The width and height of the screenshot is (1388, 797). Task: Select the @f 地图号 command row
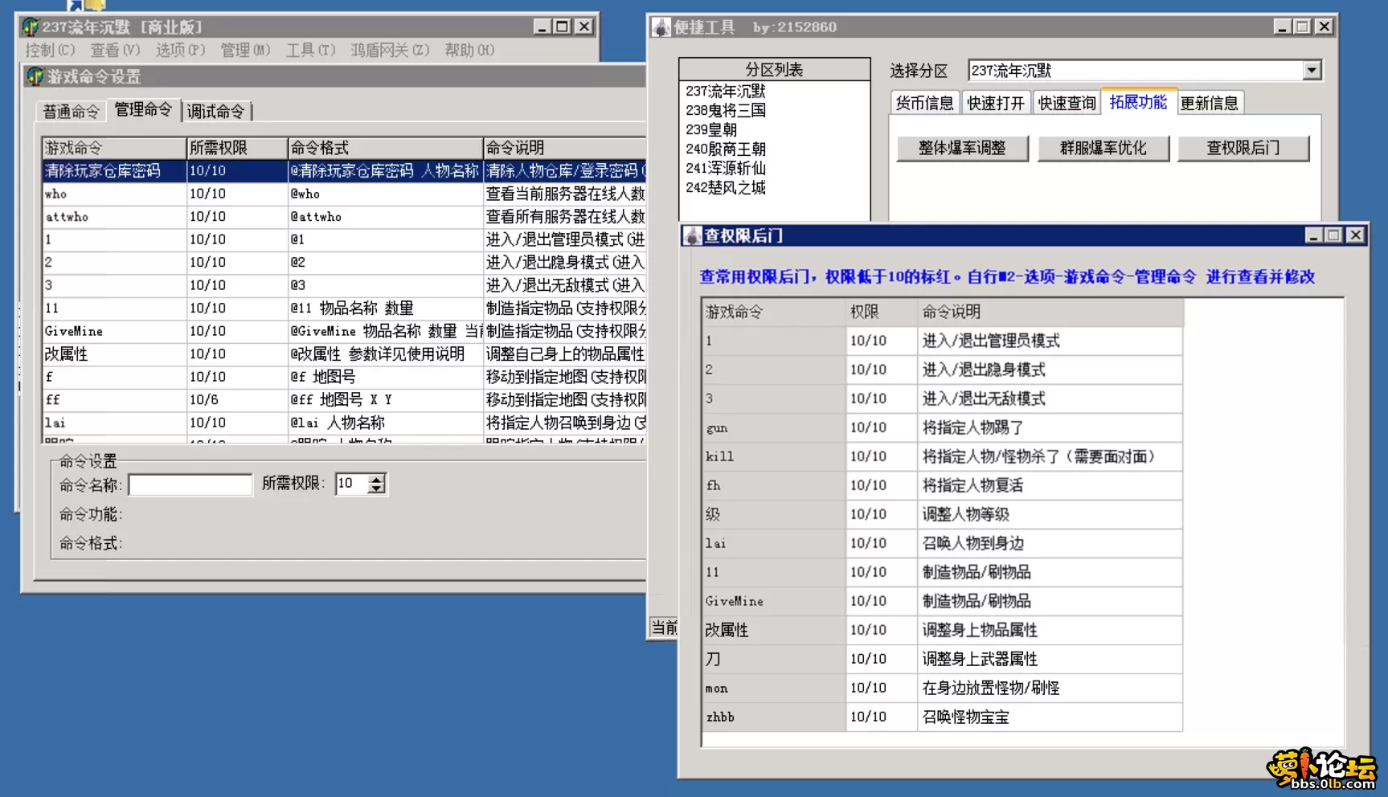coord(344,377)
